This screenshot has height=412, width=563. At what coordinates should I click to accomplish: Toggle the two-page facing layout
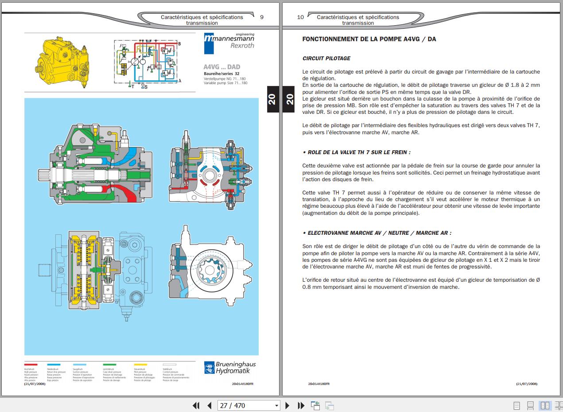click(x=545, y=405)
